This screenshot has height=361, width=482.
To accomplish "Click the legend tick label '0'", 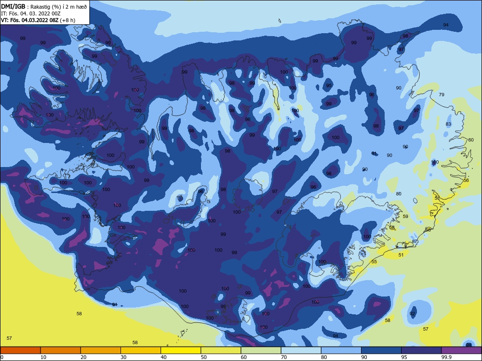I will pos(2,357).
